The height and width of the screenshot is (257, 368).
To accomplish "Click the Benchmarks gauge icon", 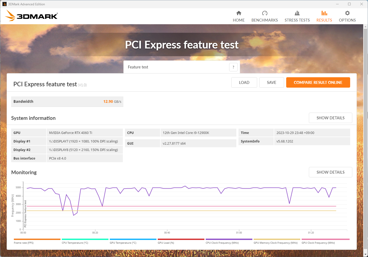I will point(265,13).
